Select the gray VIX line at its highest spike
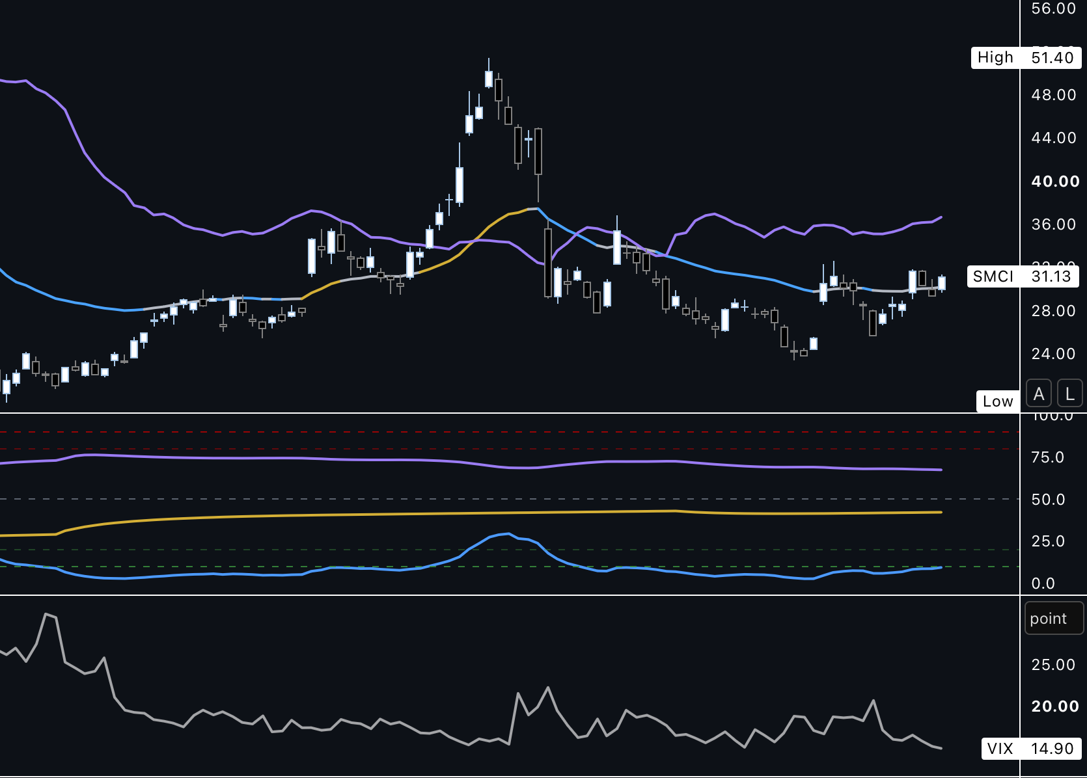The image size is (1087, 778). (x=47, y=614)
